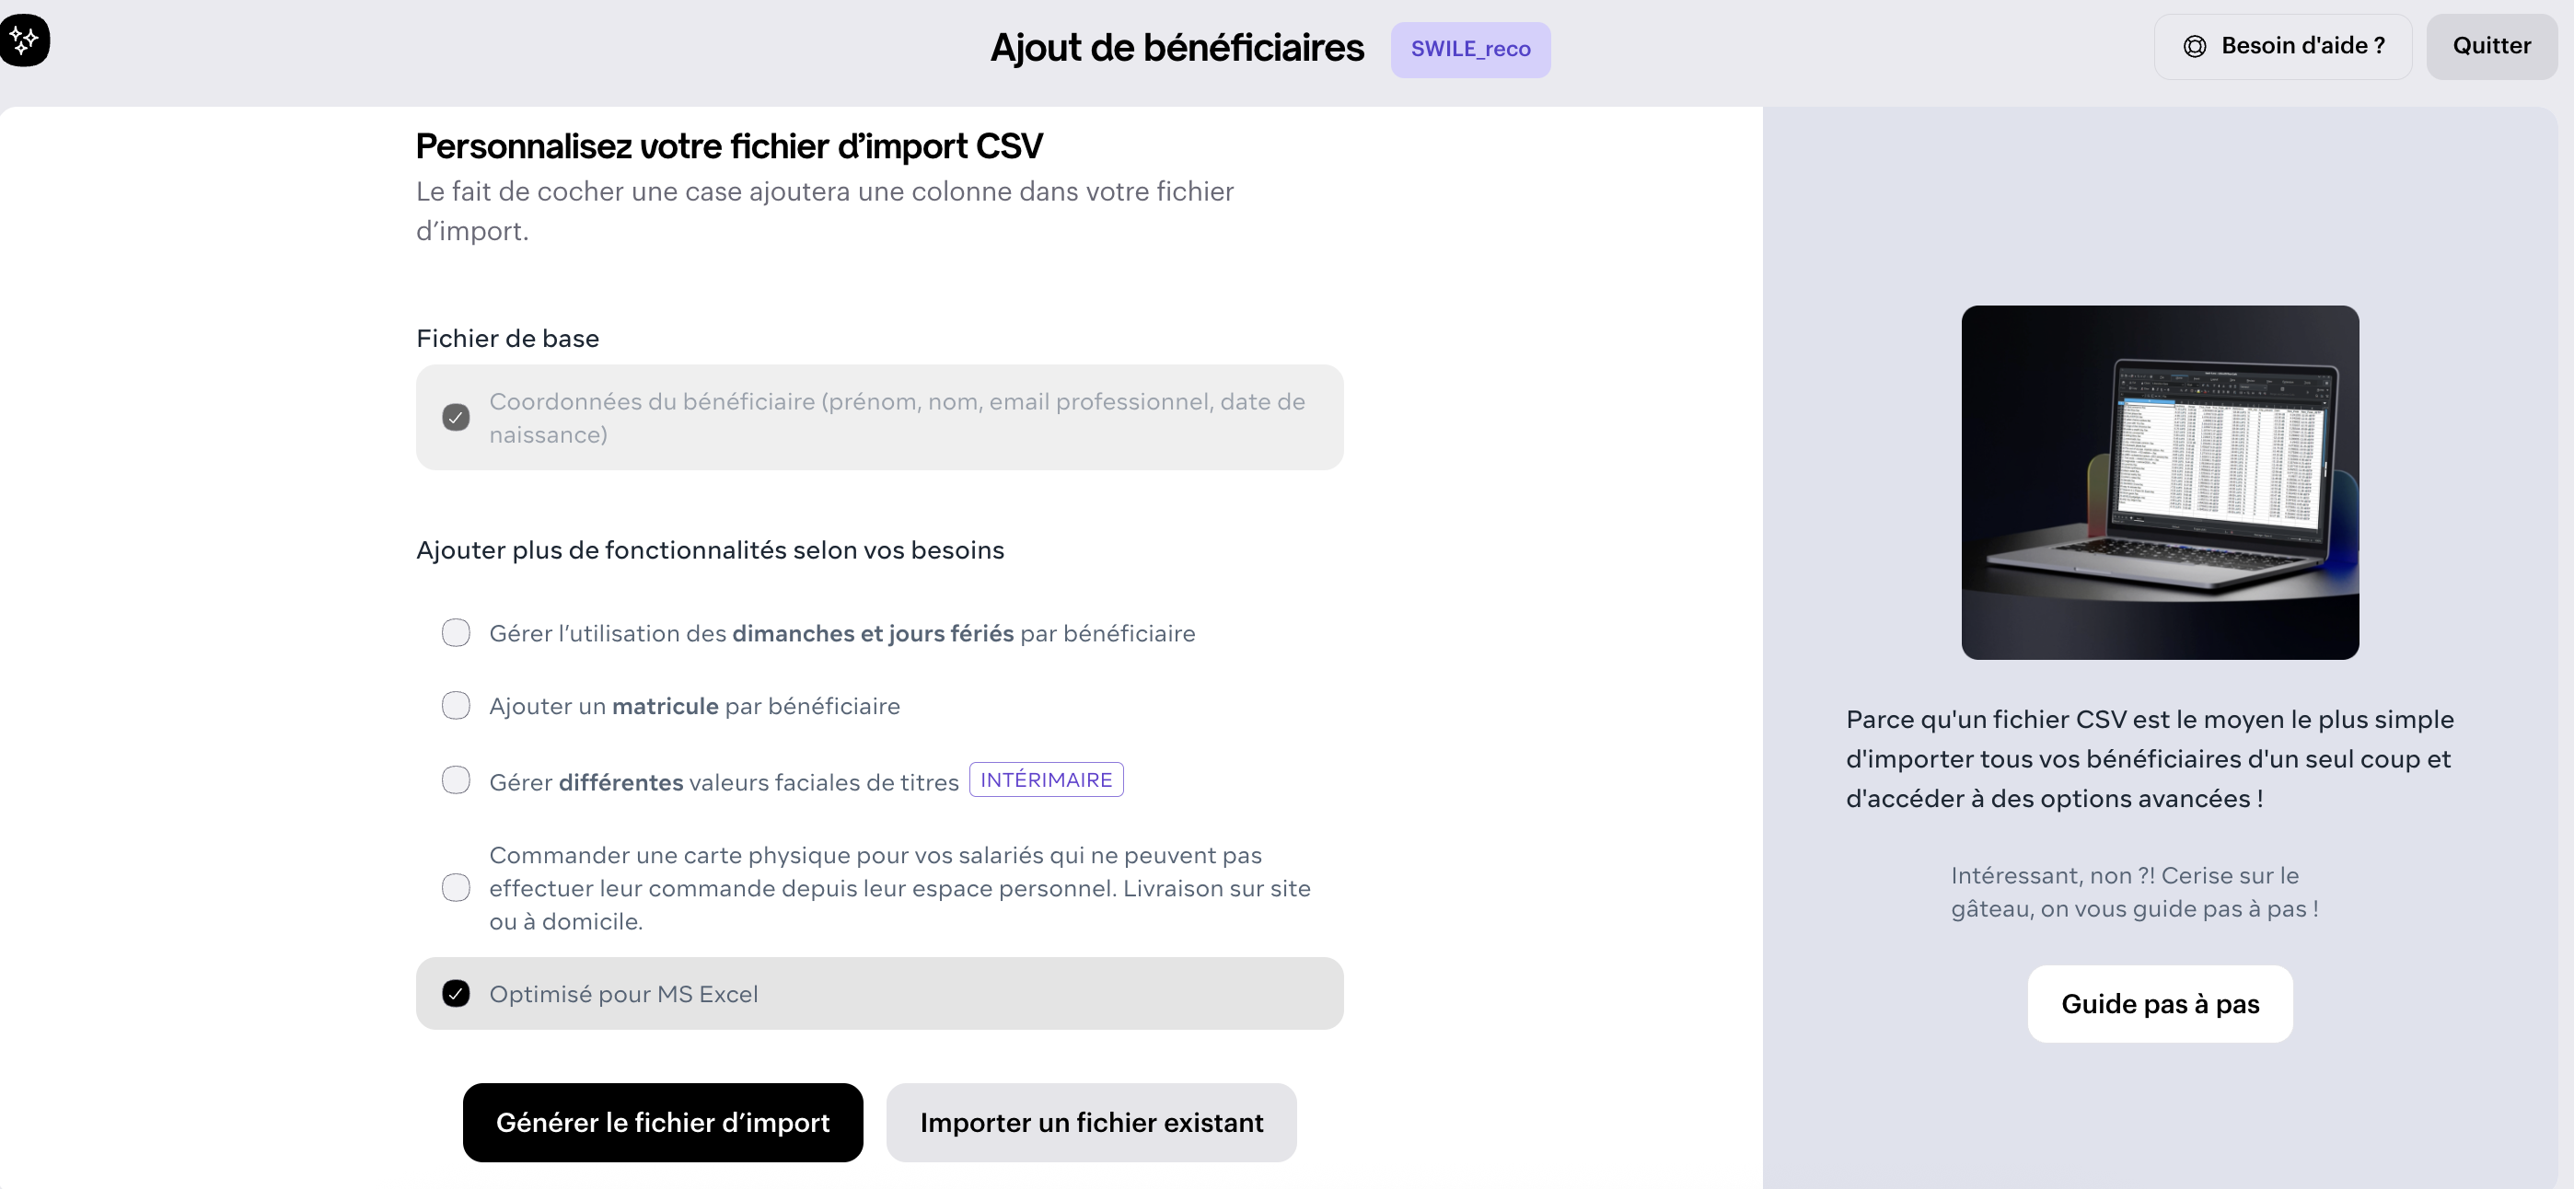Enable différentes valeurs faciales checkbox
Viewport: 2574px width, 1189px height.
pyautogui.click(x=456, y=780)
